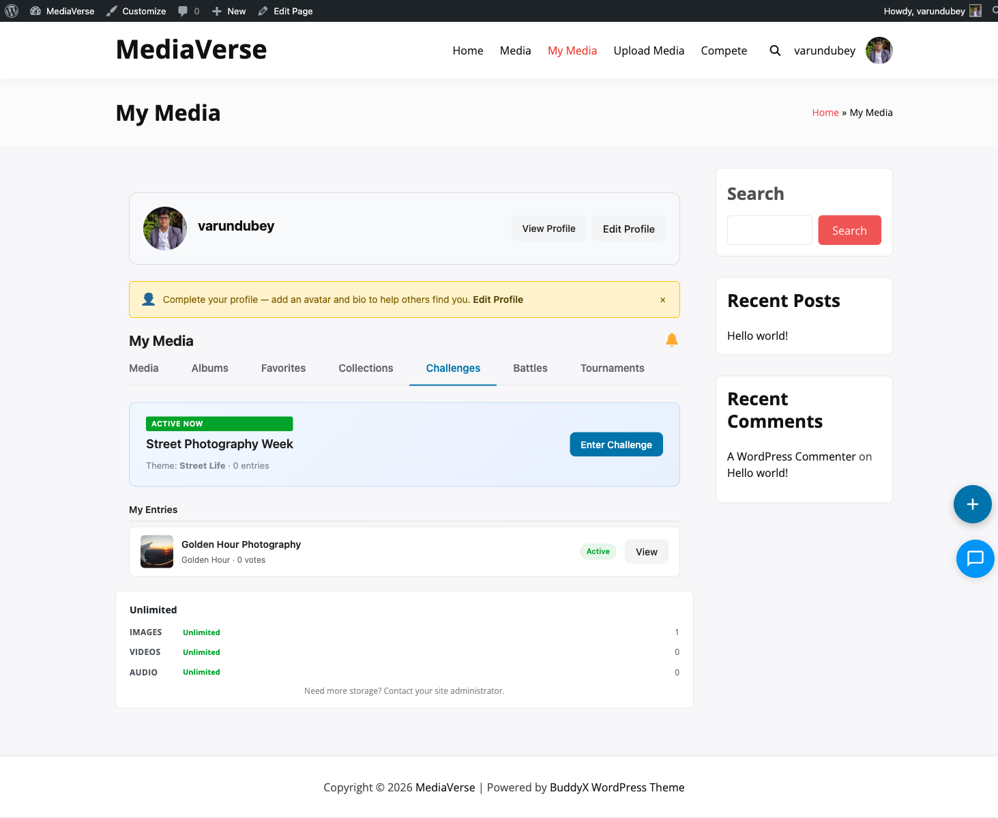Open the Customize paintbrush icon in admin bar
Screen dimensions: 998x818
coord(111,10)
